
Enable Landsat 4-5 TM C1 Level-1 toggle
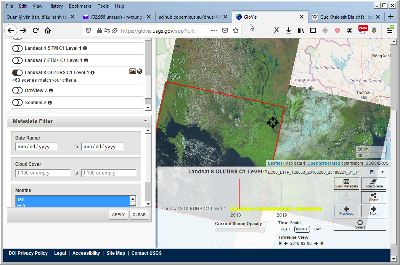tap(17, 48)
